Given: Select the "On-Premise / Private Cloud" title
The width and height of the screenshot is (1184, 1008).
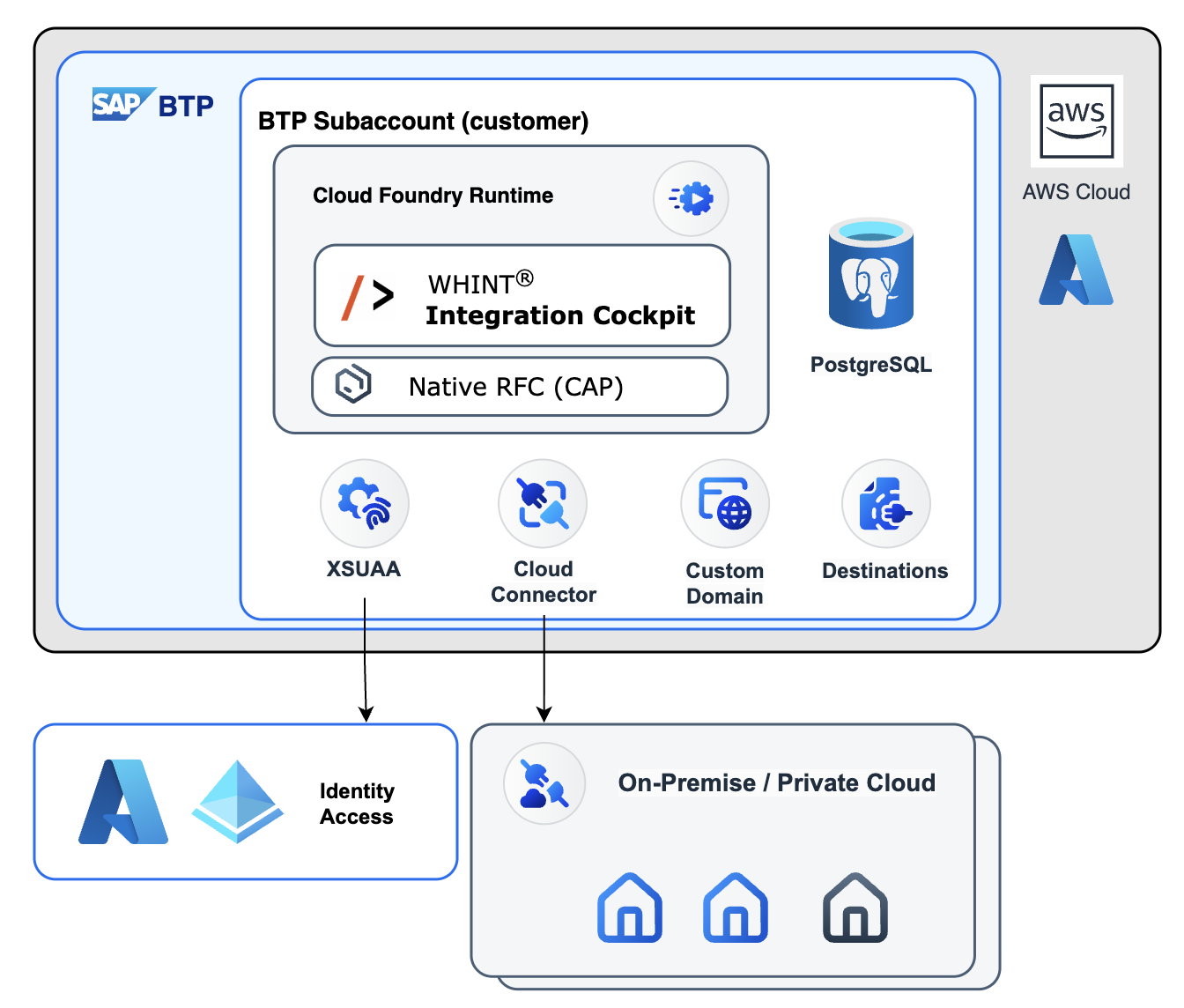Looking at the screenshot, I should [x=777, y=782].
